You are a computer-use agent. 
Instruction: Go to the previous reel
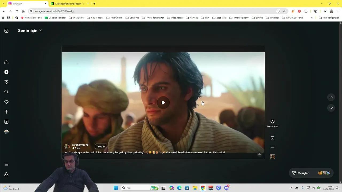click(x=331, y=97)
